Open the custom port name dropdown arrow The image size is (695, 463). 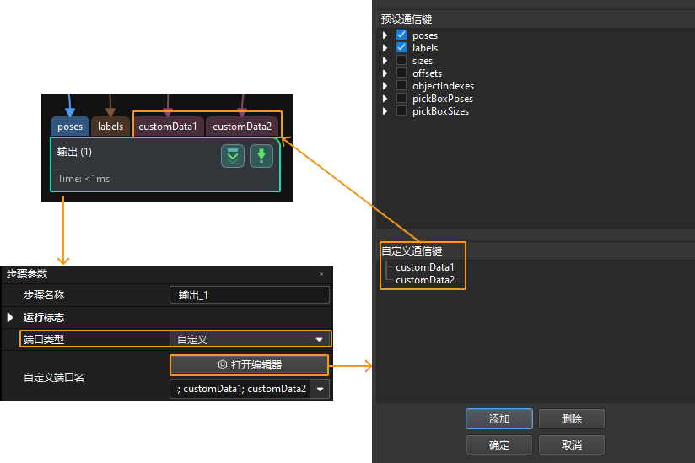(320, 390)
